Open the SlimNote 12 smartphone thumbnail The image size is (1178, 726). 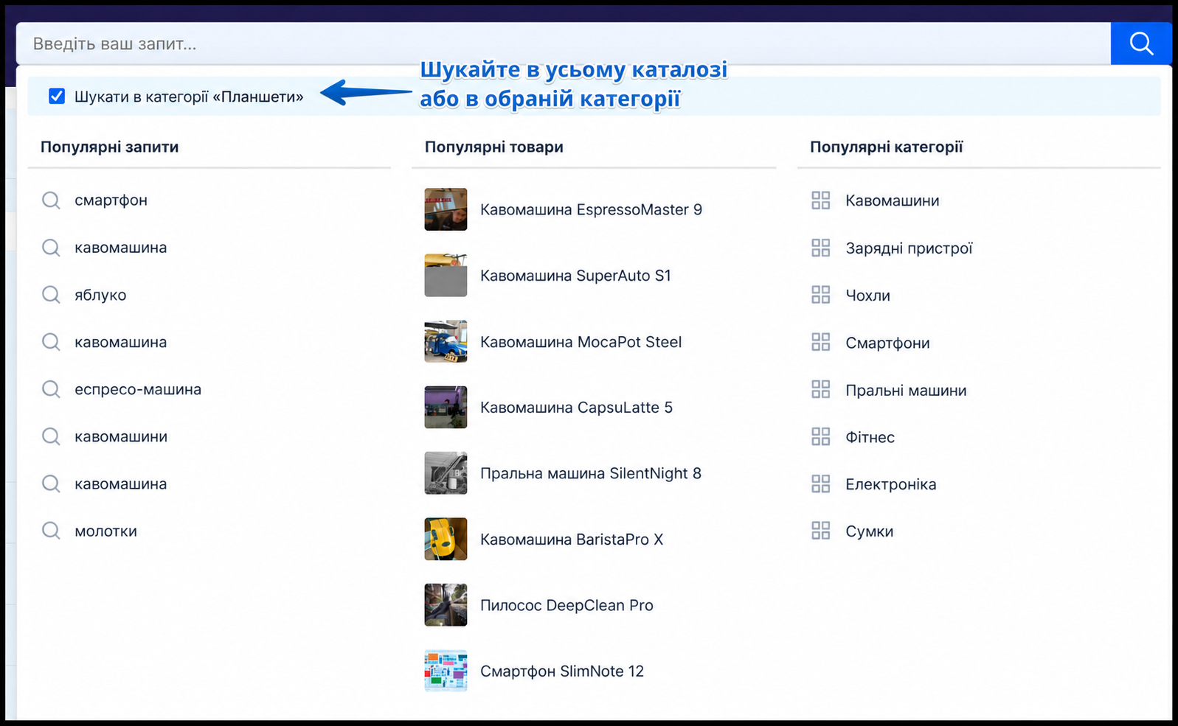coord(446,671)
